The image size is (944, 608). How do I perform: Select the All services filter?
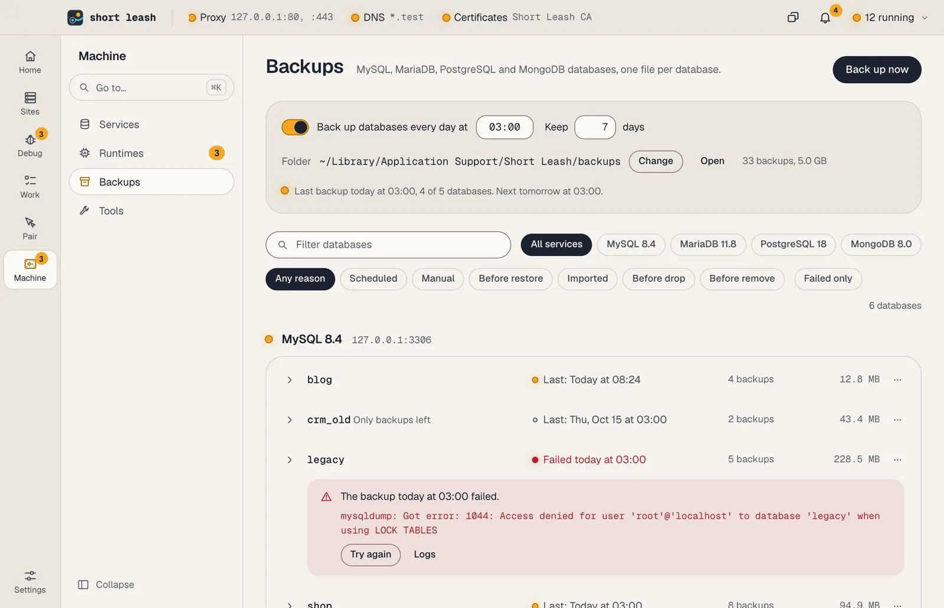click(x=556, y=245)
